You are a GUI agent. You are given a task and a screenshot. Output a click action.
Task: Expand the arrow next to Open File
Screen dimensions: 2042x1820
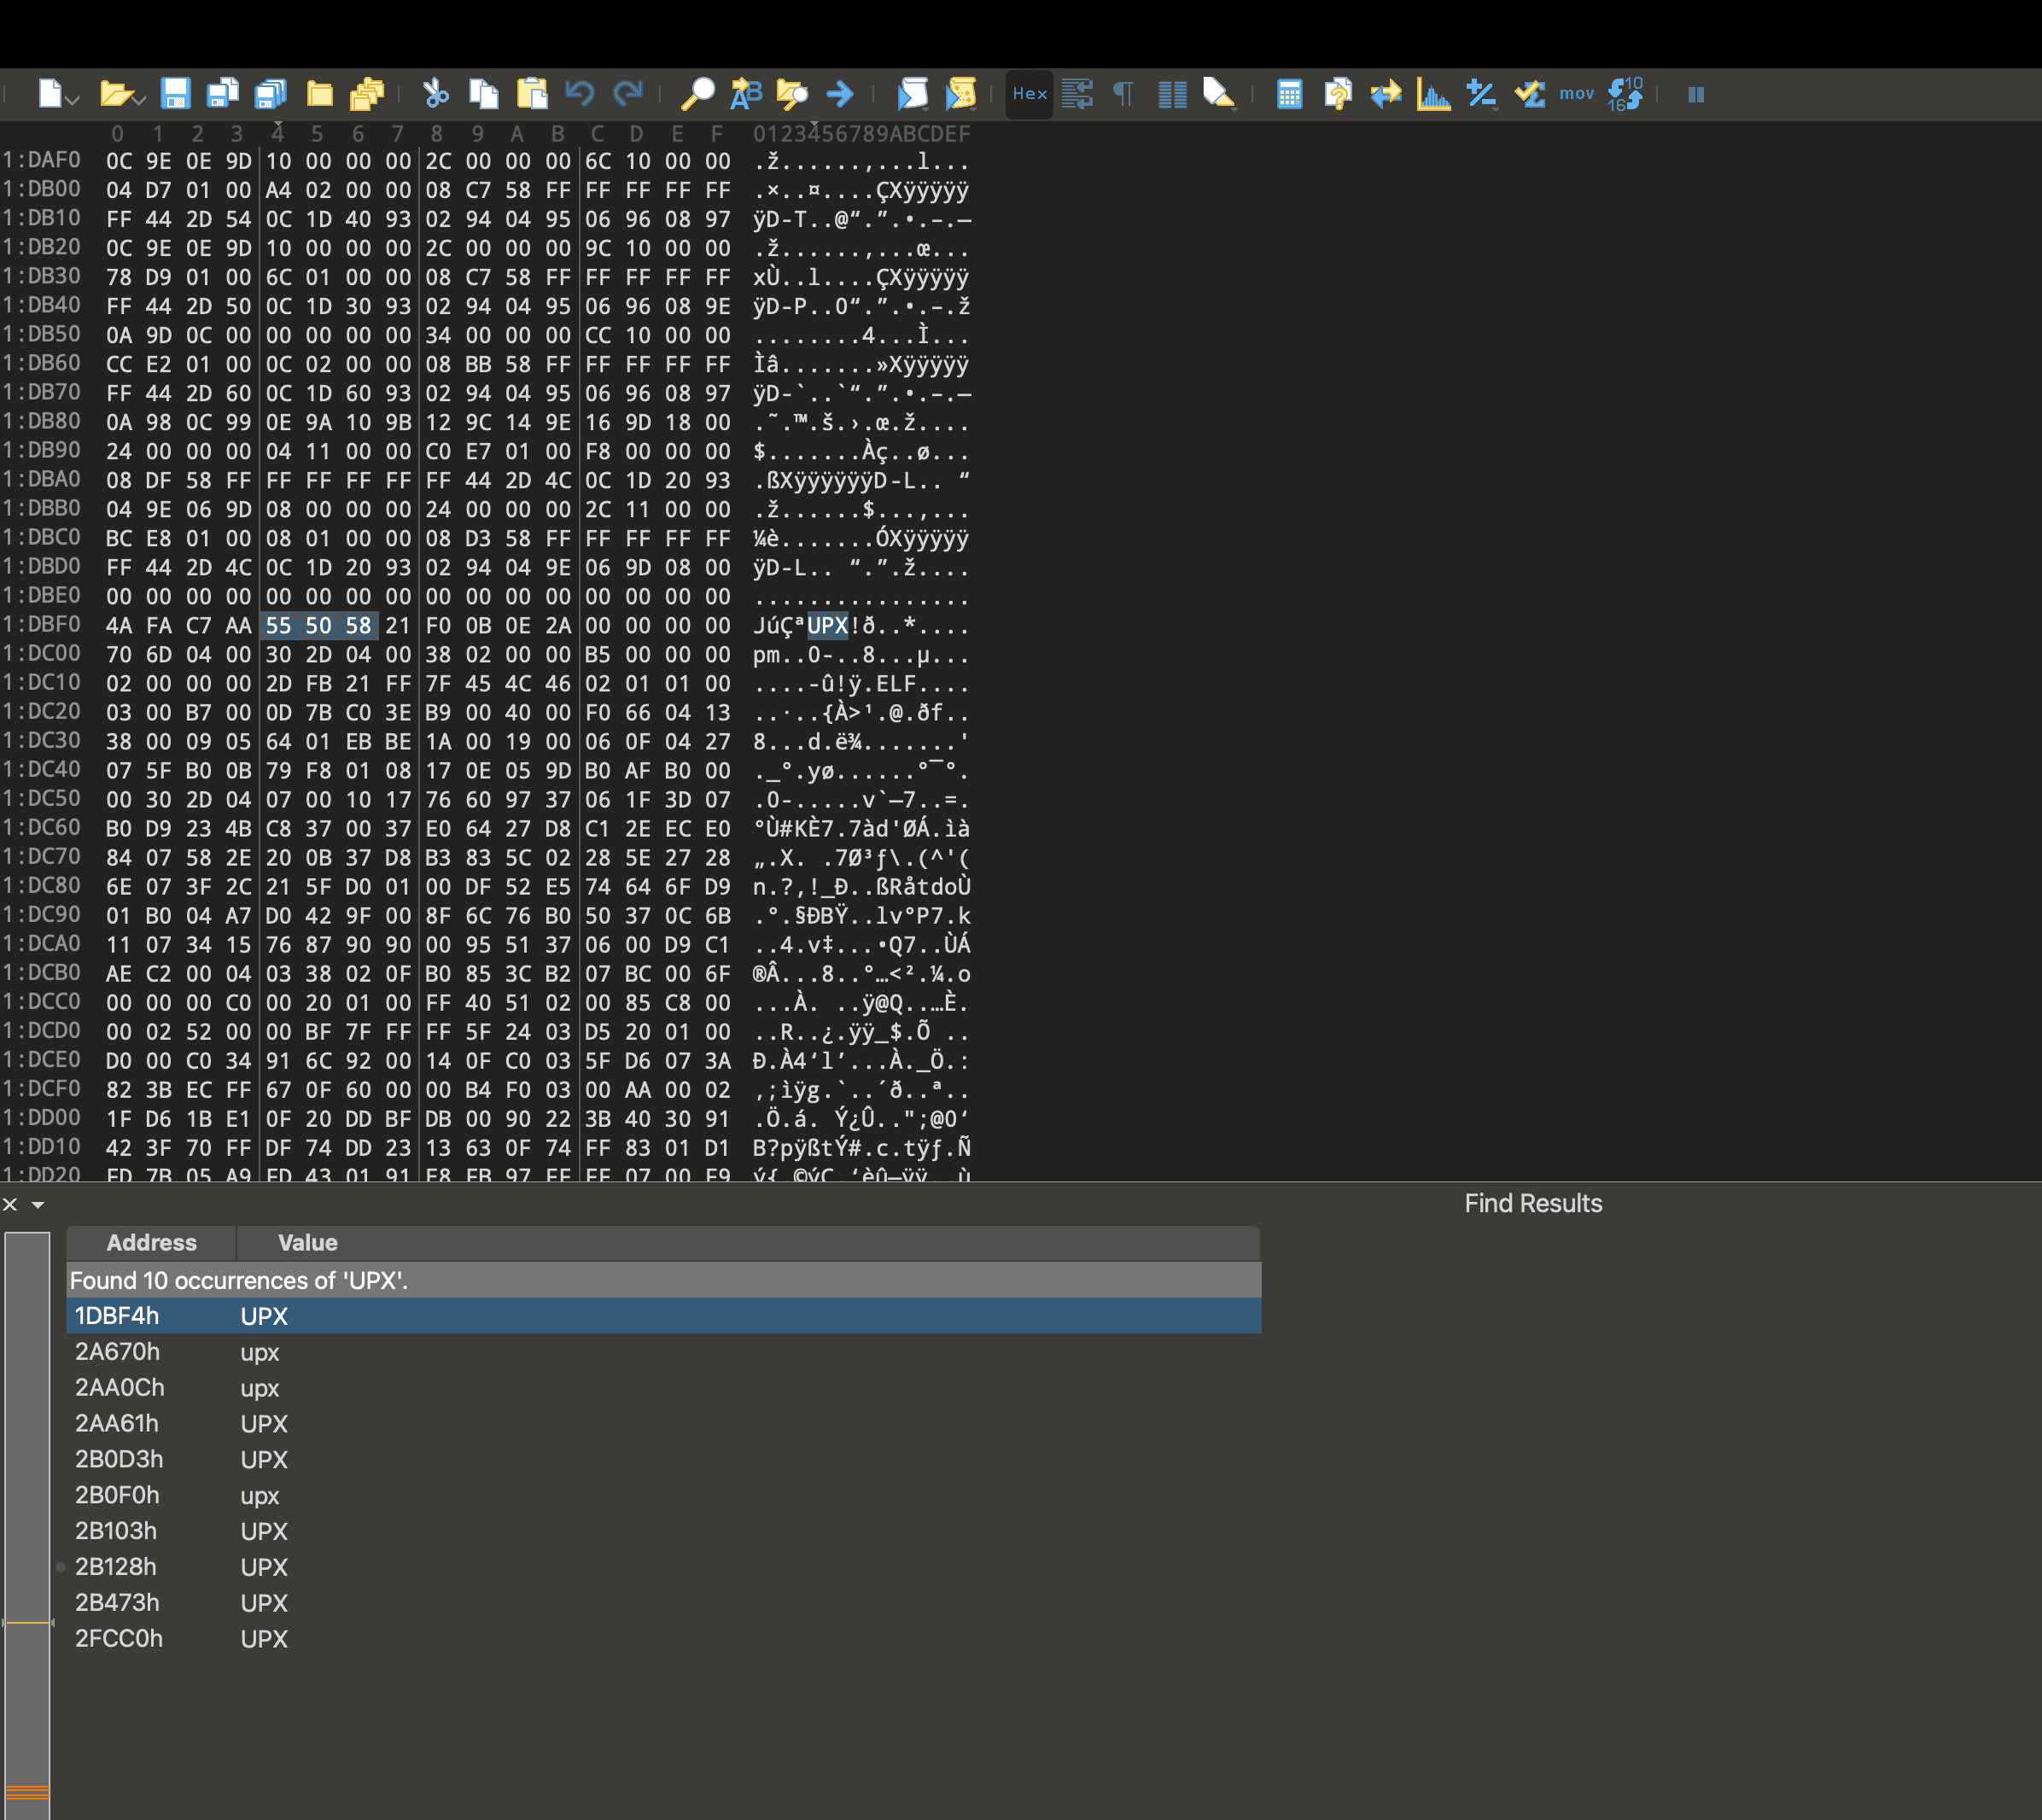[139, 99]
